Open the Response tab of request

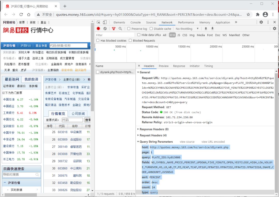point(179,66)
